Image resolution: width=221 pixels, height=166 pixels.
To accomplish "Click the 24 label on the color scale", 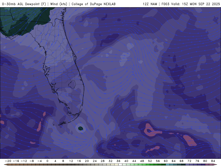I will coord(95,161).
